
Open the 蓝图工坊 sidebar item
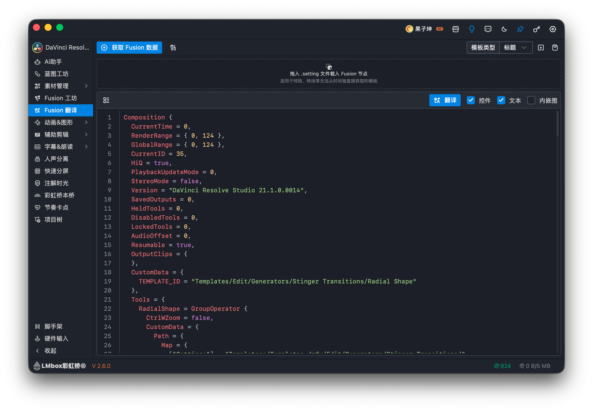(61, 74)
